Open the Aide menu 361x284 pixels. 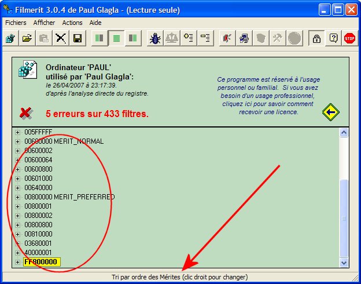[95, 23]
